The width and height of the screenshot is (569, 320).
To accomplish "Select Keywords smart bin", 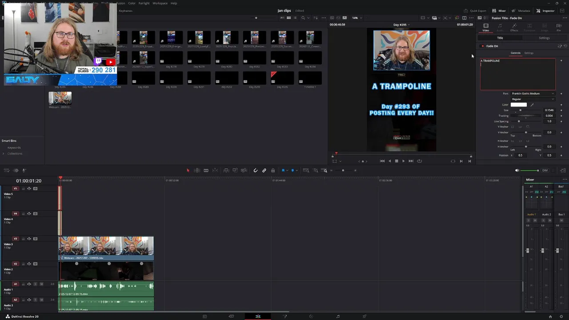I will pyautogui.click(x=14, y=148).
